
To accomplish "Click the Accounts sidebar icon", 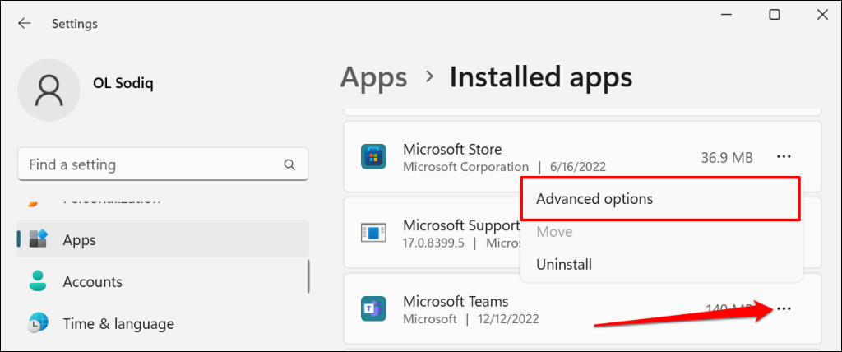I will pyautogui.click(x=39, y=281).
